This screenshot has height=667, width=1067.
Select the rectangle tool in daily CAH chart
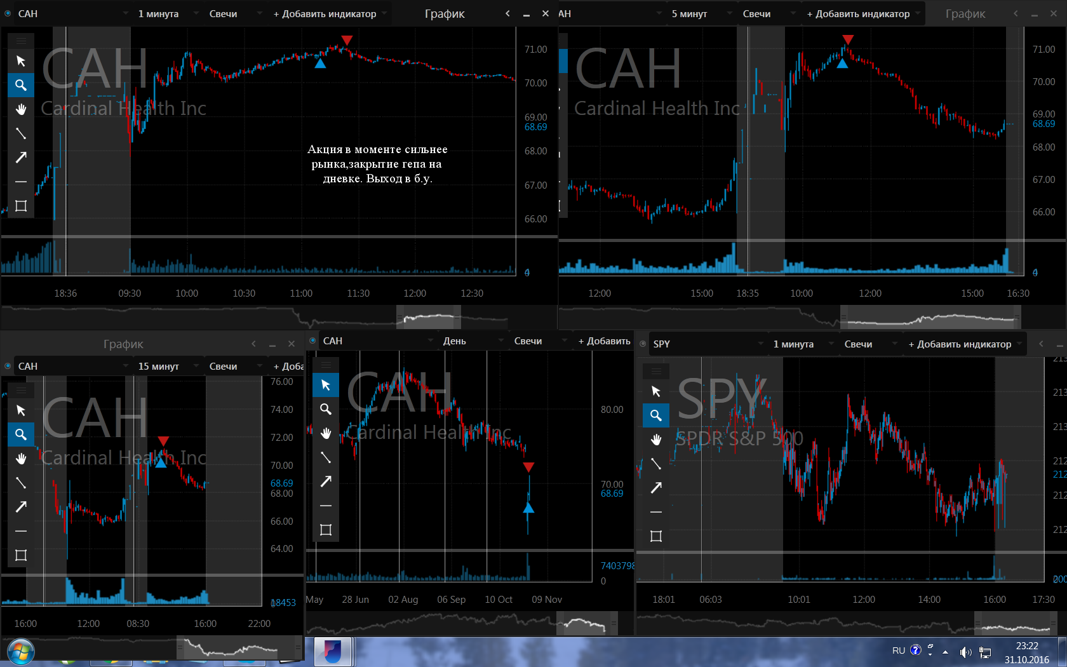(x=326, y=530)
